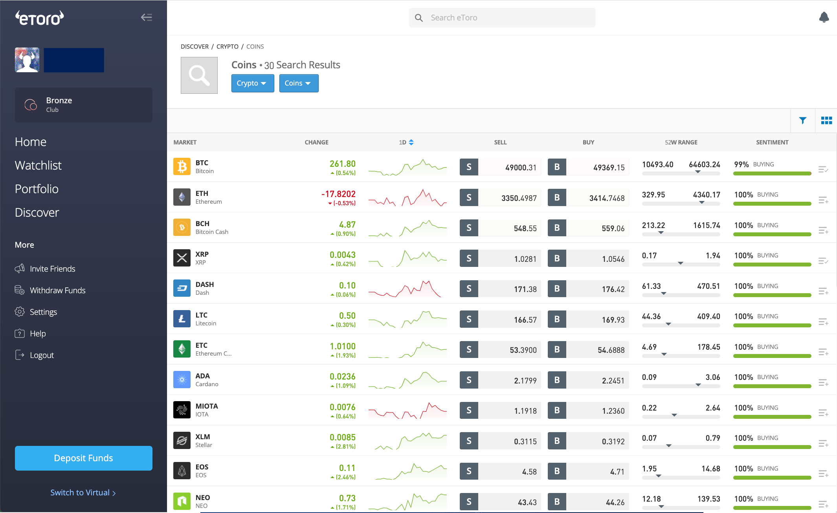Go to CRYPTO breadcrumb
The image size is (837, 513).
pos(228,46)
